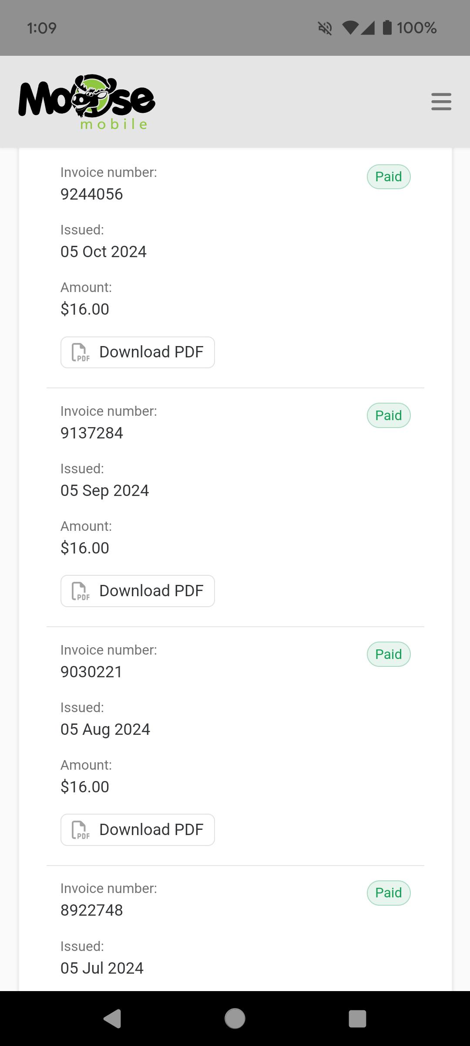Click PDF icon for invoice 9244056
Viewport: 470px width, 1046px height.
[81, 352]
